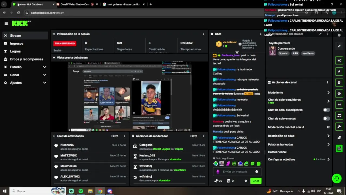
Task: Go to Ingresos in the sidebar
Action: pyautogui.click(x=25, y=43)
